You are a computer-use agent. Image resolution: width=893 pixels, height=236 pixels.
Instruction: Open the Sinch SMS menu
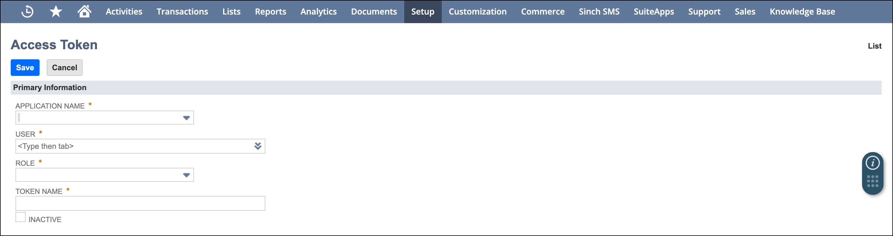pos(599,12)
